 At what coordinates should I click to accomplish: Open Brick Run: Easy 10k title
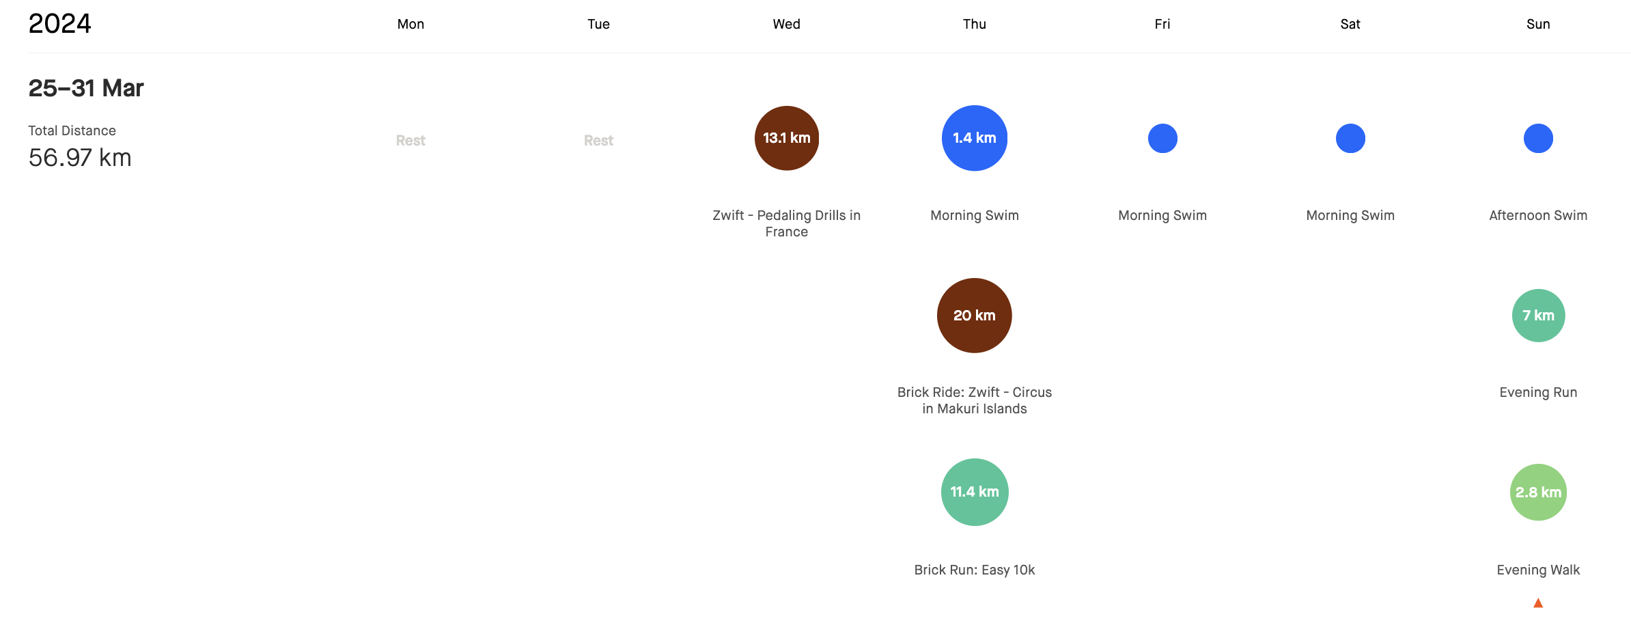[x=974, y=570]
